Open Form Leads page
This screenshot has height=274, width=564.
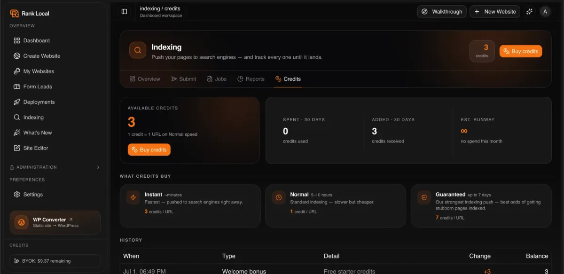point(55,86)
